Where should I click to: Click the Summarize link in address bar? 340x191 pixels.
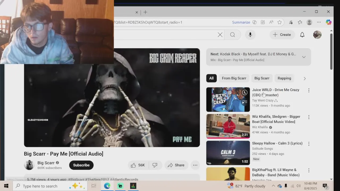pyautogui.click(x=241, y=22)
